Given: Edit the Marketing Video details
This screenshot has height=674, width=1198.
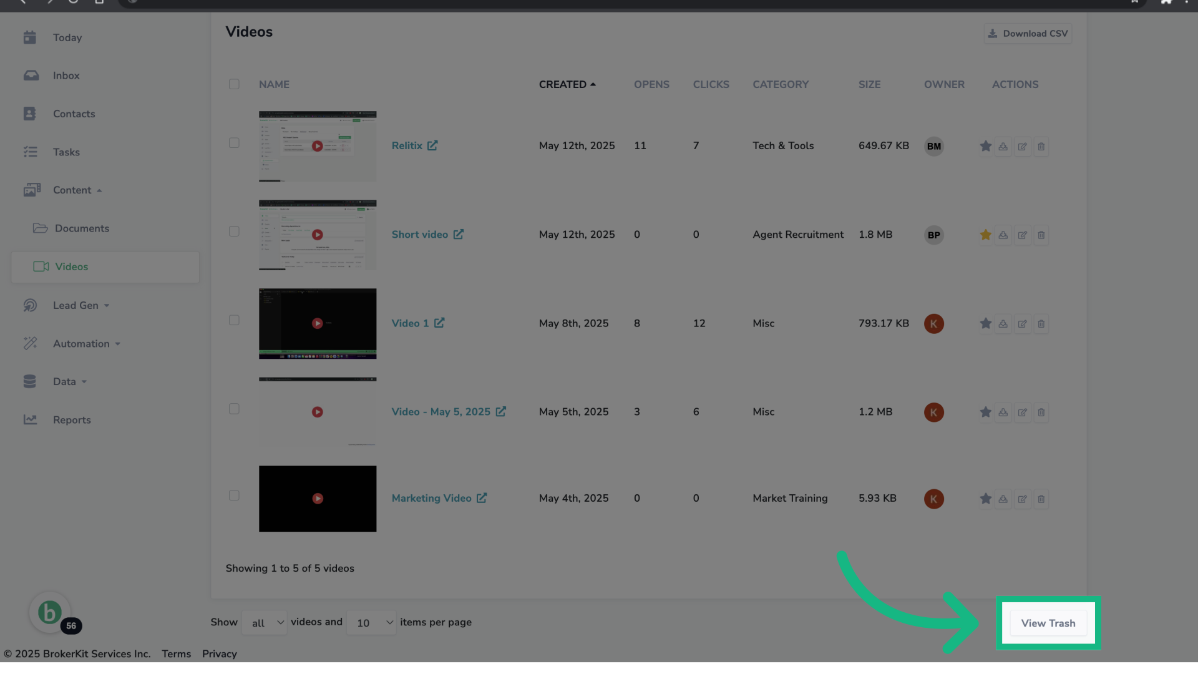Looking at the screenshot, I should (1022, 499).
